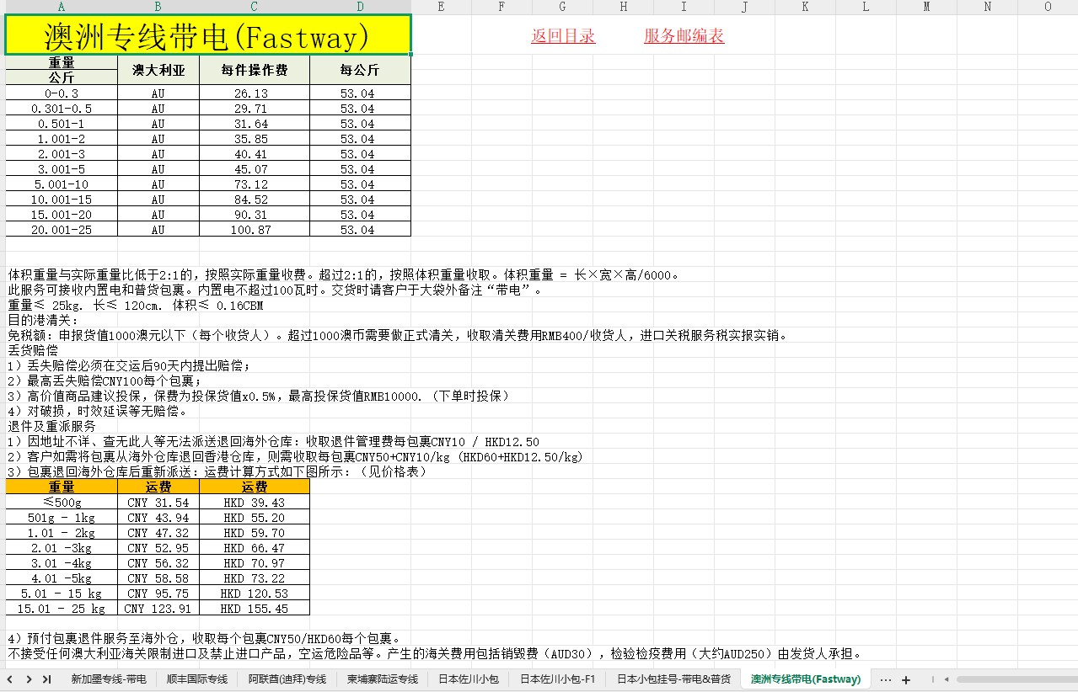The height and width of the screenshot is (692, 1078).
Task: Select the AU cell in the 1.001-2 row
Action: [x=158, y=139]
